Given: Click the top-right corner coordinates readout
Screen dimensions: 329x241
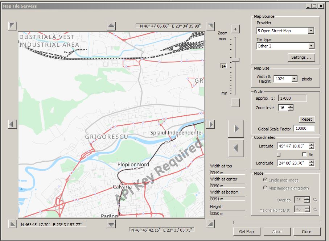Looking at the screenshot, I should click(168, 26).
